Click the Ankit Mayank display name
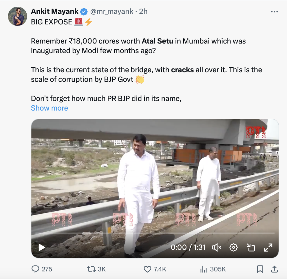287x279 pixels. 55,12
